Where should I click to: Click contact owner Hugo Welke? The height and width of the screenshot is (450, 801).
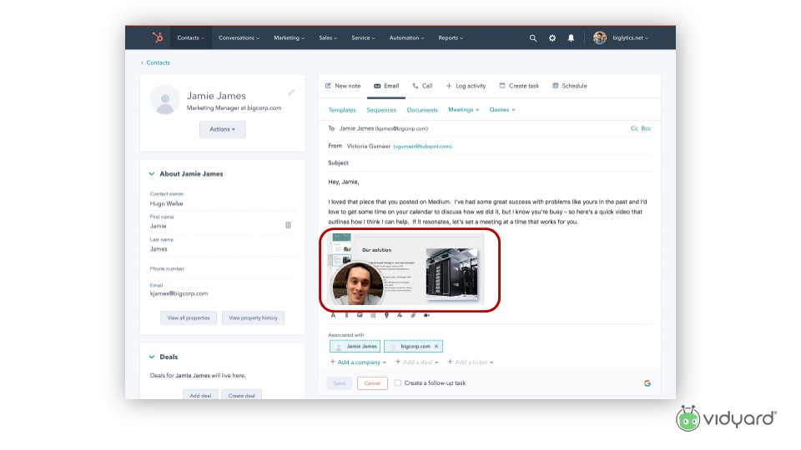tap(166, 203)
